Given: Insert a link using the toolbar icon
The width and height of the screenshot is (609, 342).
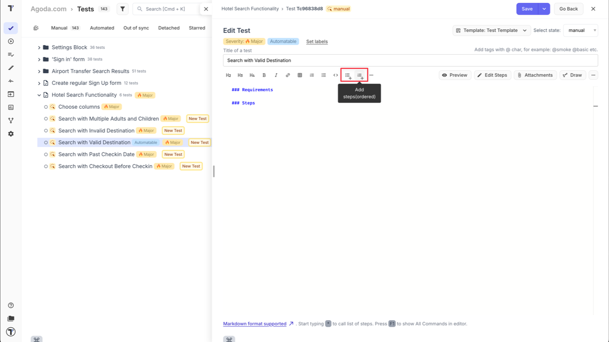Looking at the screenshot, I should tap(287, 75).
